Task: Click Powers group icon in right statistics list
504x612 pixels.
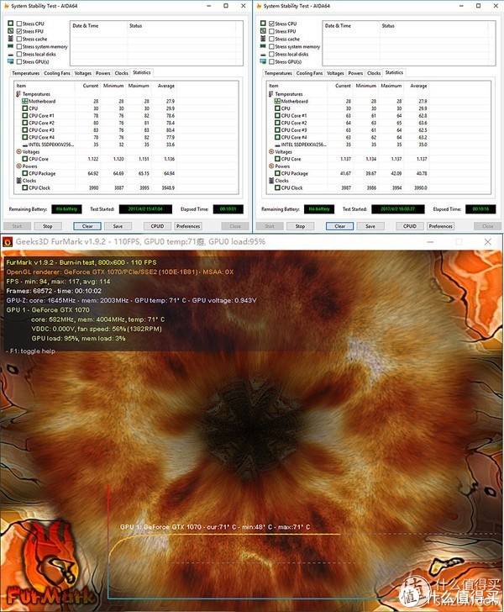Action: point(271,166)
